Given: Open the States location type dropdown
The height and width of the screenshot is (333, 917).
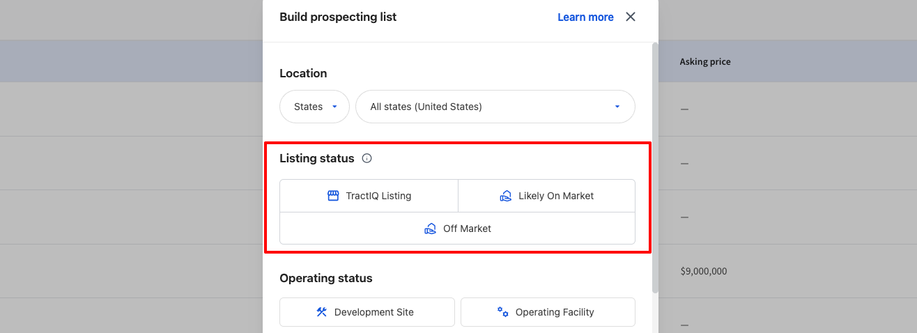Looking at the screenshot, I should (x=314, y=107).
